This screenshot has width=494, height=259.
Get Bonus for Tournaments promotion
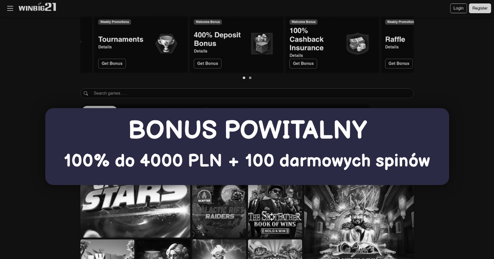(112, 63)
